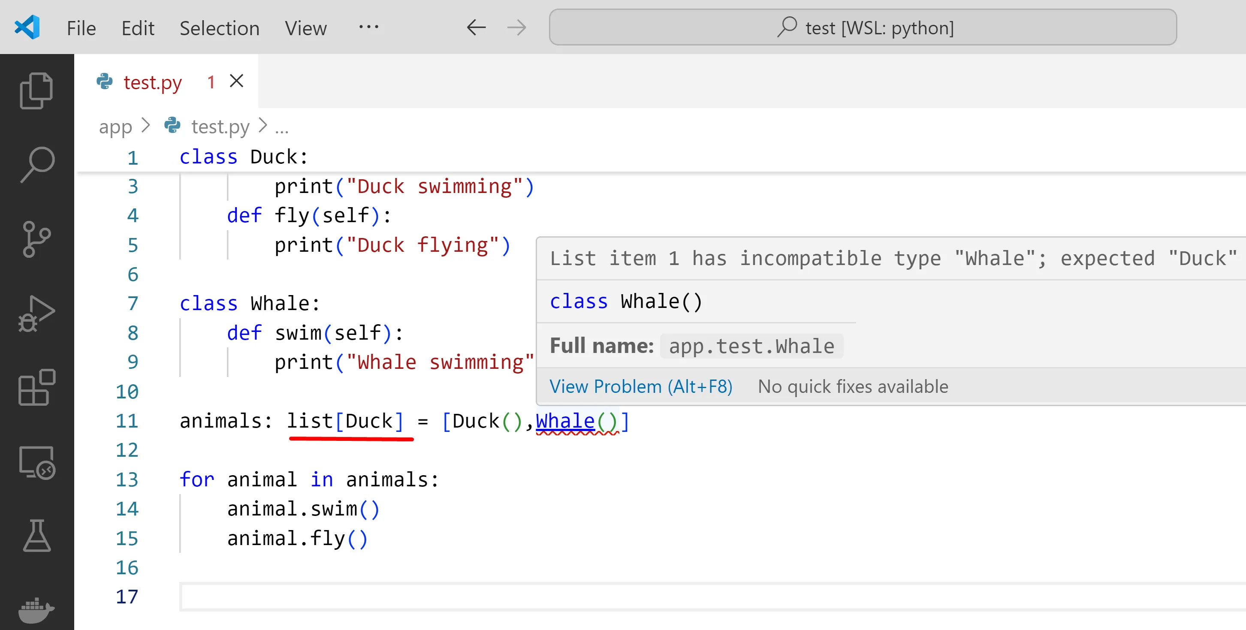Open the Run and Debug view
This screenshot has height=630, width=1246.
[x=36, y=313]
